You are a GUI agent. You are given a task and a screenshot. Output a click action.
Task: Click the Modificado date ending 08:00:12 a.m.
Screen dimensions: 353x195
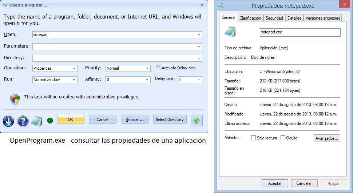[x=298, y=114]
